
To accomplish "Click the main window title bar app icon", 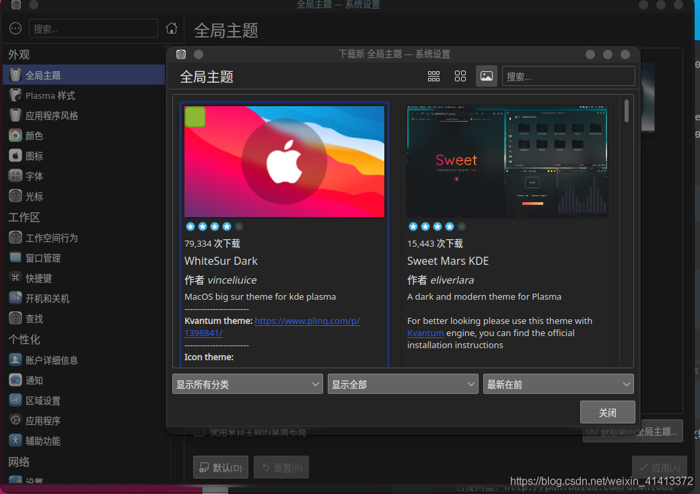I will 15,5.
